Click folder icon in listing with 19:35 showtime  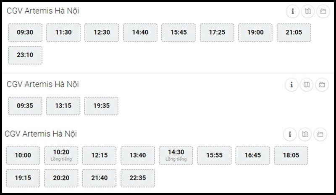tap(322, 85)
